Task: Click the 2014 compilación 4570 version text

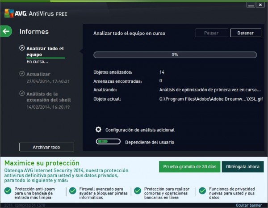Action: [25, 205]
